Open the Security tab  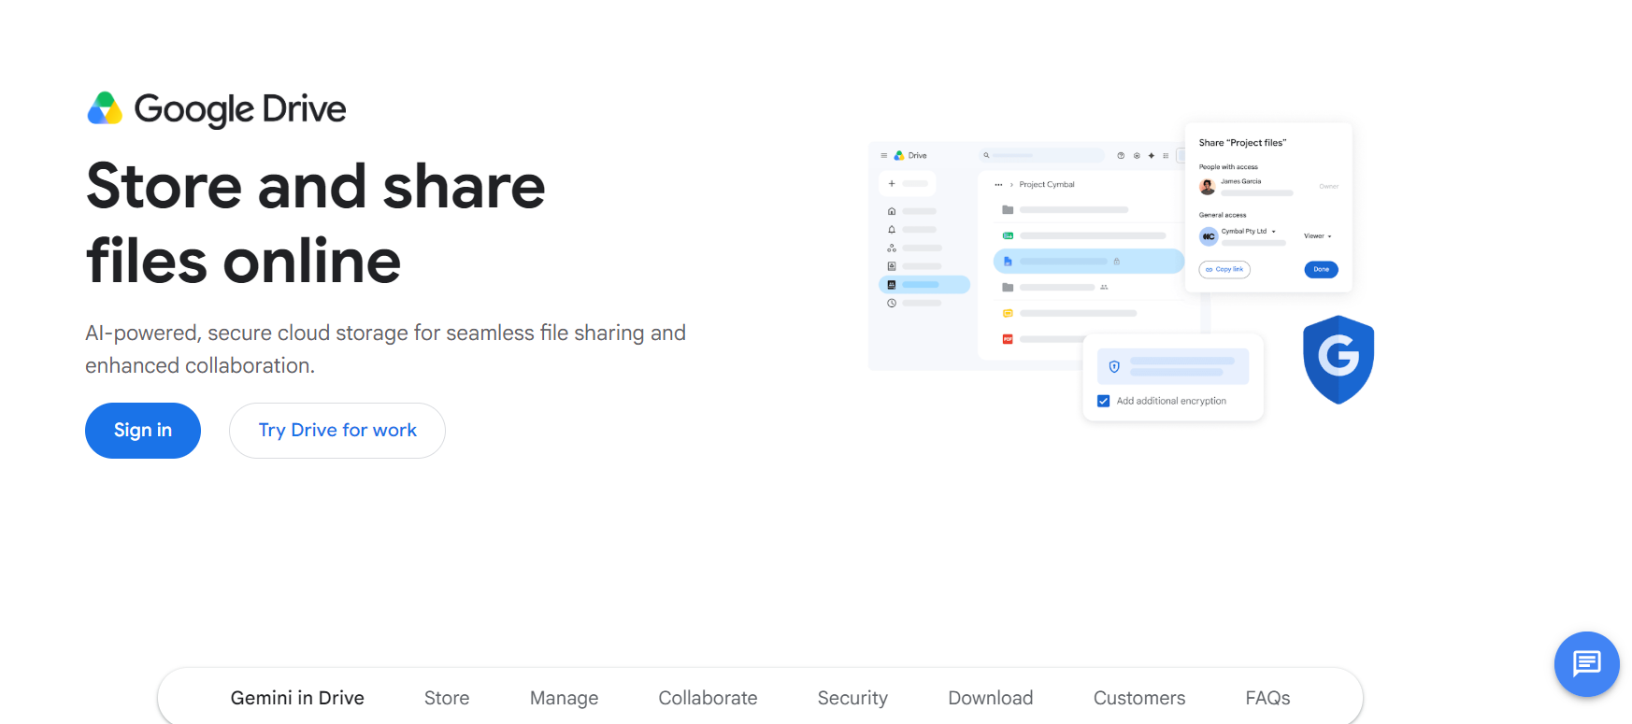[852, 698]
